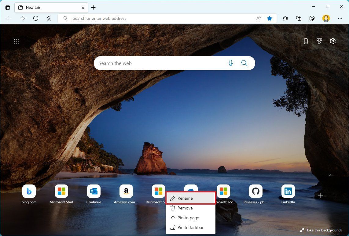Open the Collections icon
This screenshot has height=236, width=349.
[x=298, y=18]
